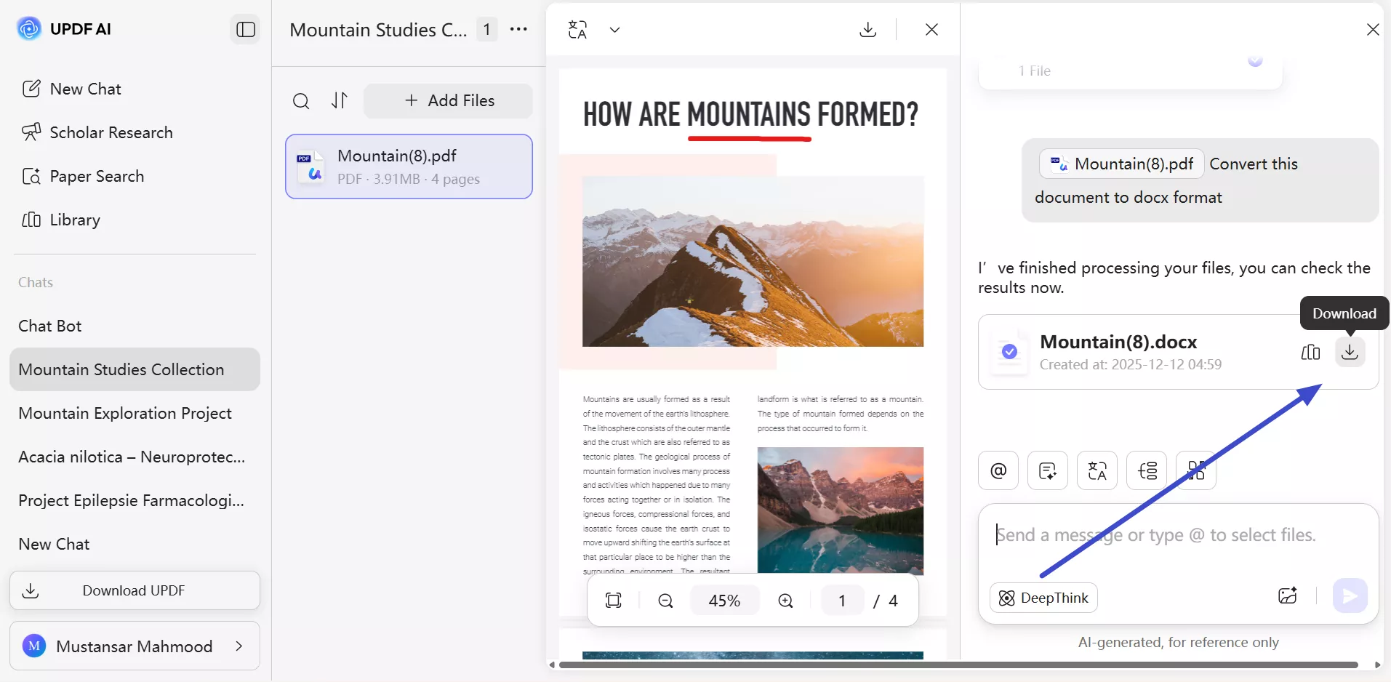This screenshot has height=682, width=1391.
Task: Close the PDF preview pane
Action: pyautogui.click(x=931, y=30)
